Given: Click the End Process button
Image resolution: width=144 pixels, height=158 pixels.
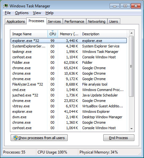Looking at the screenshot, I should tap(119, 138).
